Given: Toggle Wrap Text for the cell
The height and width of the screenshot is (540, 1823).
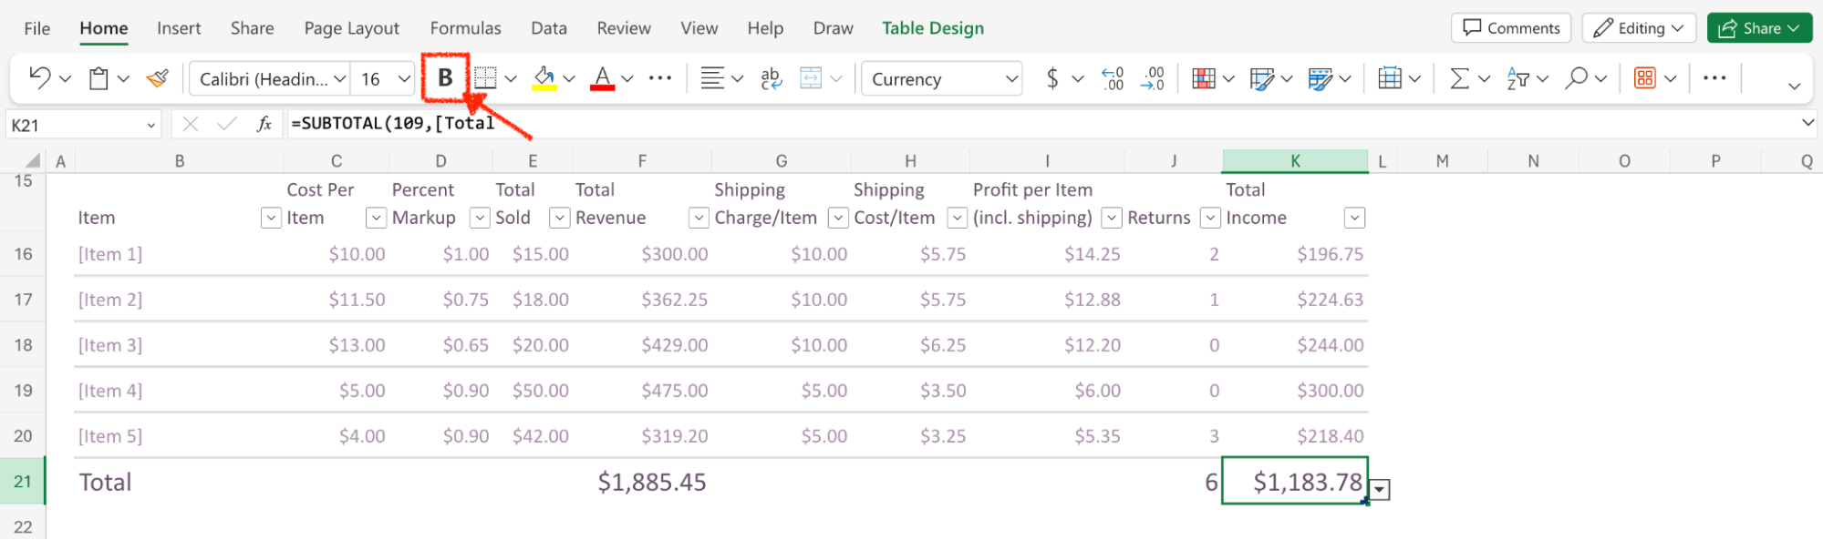Looking at the screenshot, I should click(771, 78).
